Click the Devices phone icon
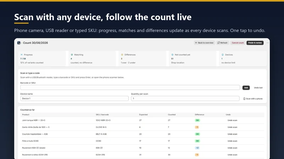This screenshot has width=284, height=159. 223,55
